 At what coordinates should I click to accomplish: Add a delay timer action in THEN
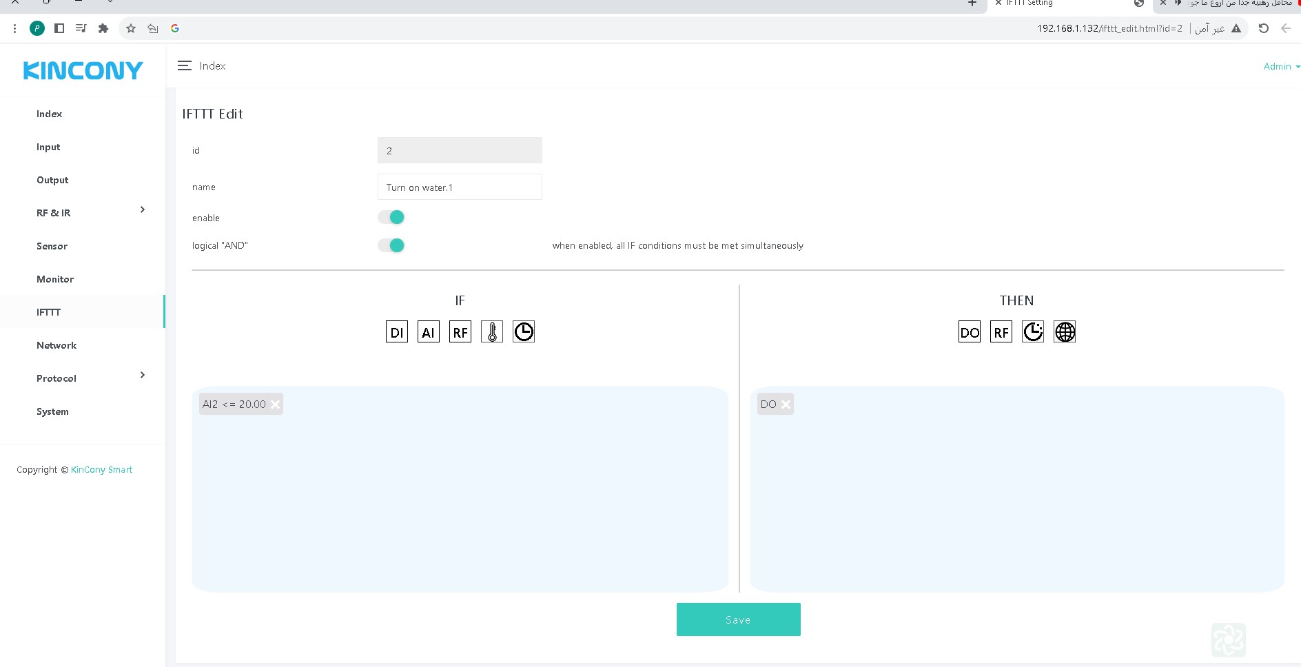pos(1032,332)
